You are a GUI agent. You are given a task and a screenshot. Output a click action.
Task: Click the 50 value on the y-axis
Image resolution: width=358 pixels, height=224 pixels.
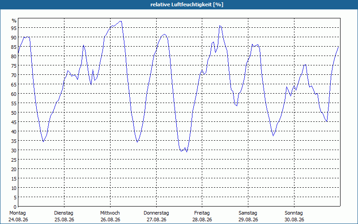click(x=14, y=113)
